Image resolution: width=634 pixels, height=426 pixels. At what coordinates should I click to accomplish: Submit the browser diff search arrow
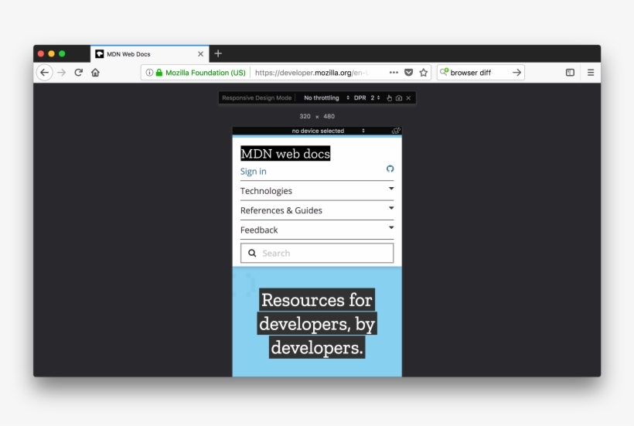click(516, 73)
